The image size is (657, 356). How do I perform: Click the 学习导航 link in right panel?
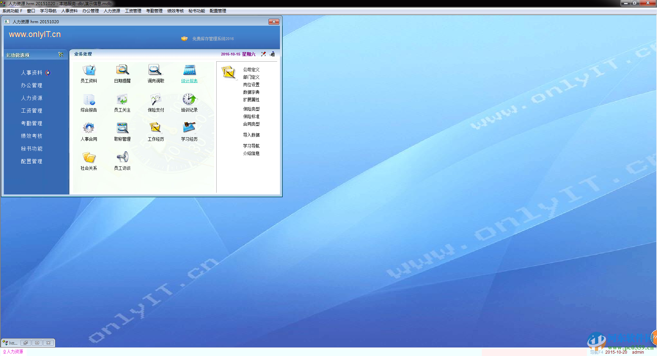[x=252, y=146]
